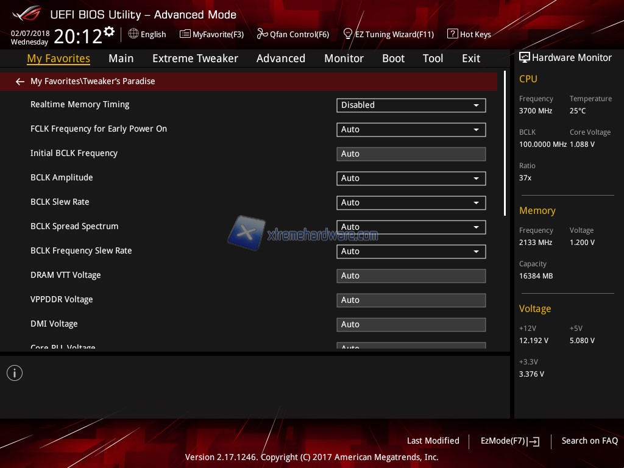This screenshot has height=468, width=624.
Task: Click the gear icon beside the clock
Action: (109, 32)
